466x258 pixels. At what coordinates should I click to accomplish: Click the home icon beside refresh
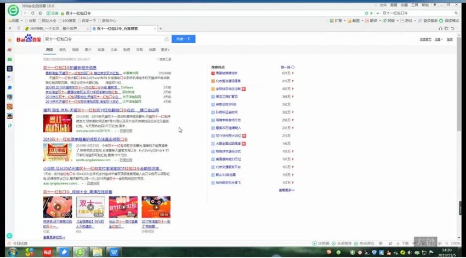[x=41, y=13]
